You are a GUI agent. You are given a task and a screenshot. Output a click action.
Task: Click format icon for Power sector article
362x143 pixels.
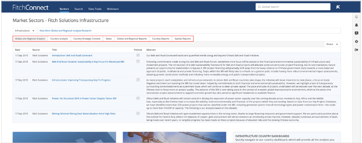point(138,98)
